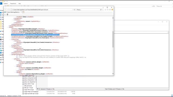Collapse the <plugins> XML node

pyautogui.click(x=13, y=59)
